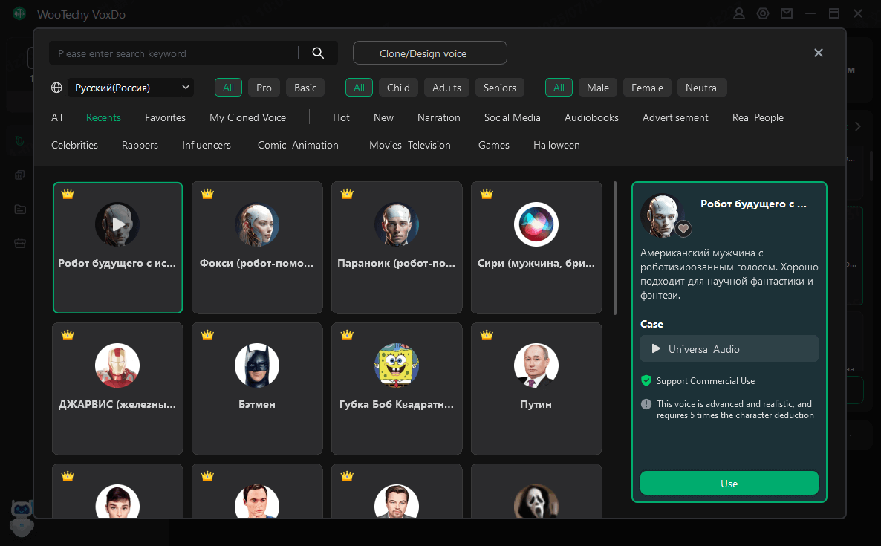Favorite the voice with the heart icon
This screenshot has width=881, height=546.
(x=683, y=229)
